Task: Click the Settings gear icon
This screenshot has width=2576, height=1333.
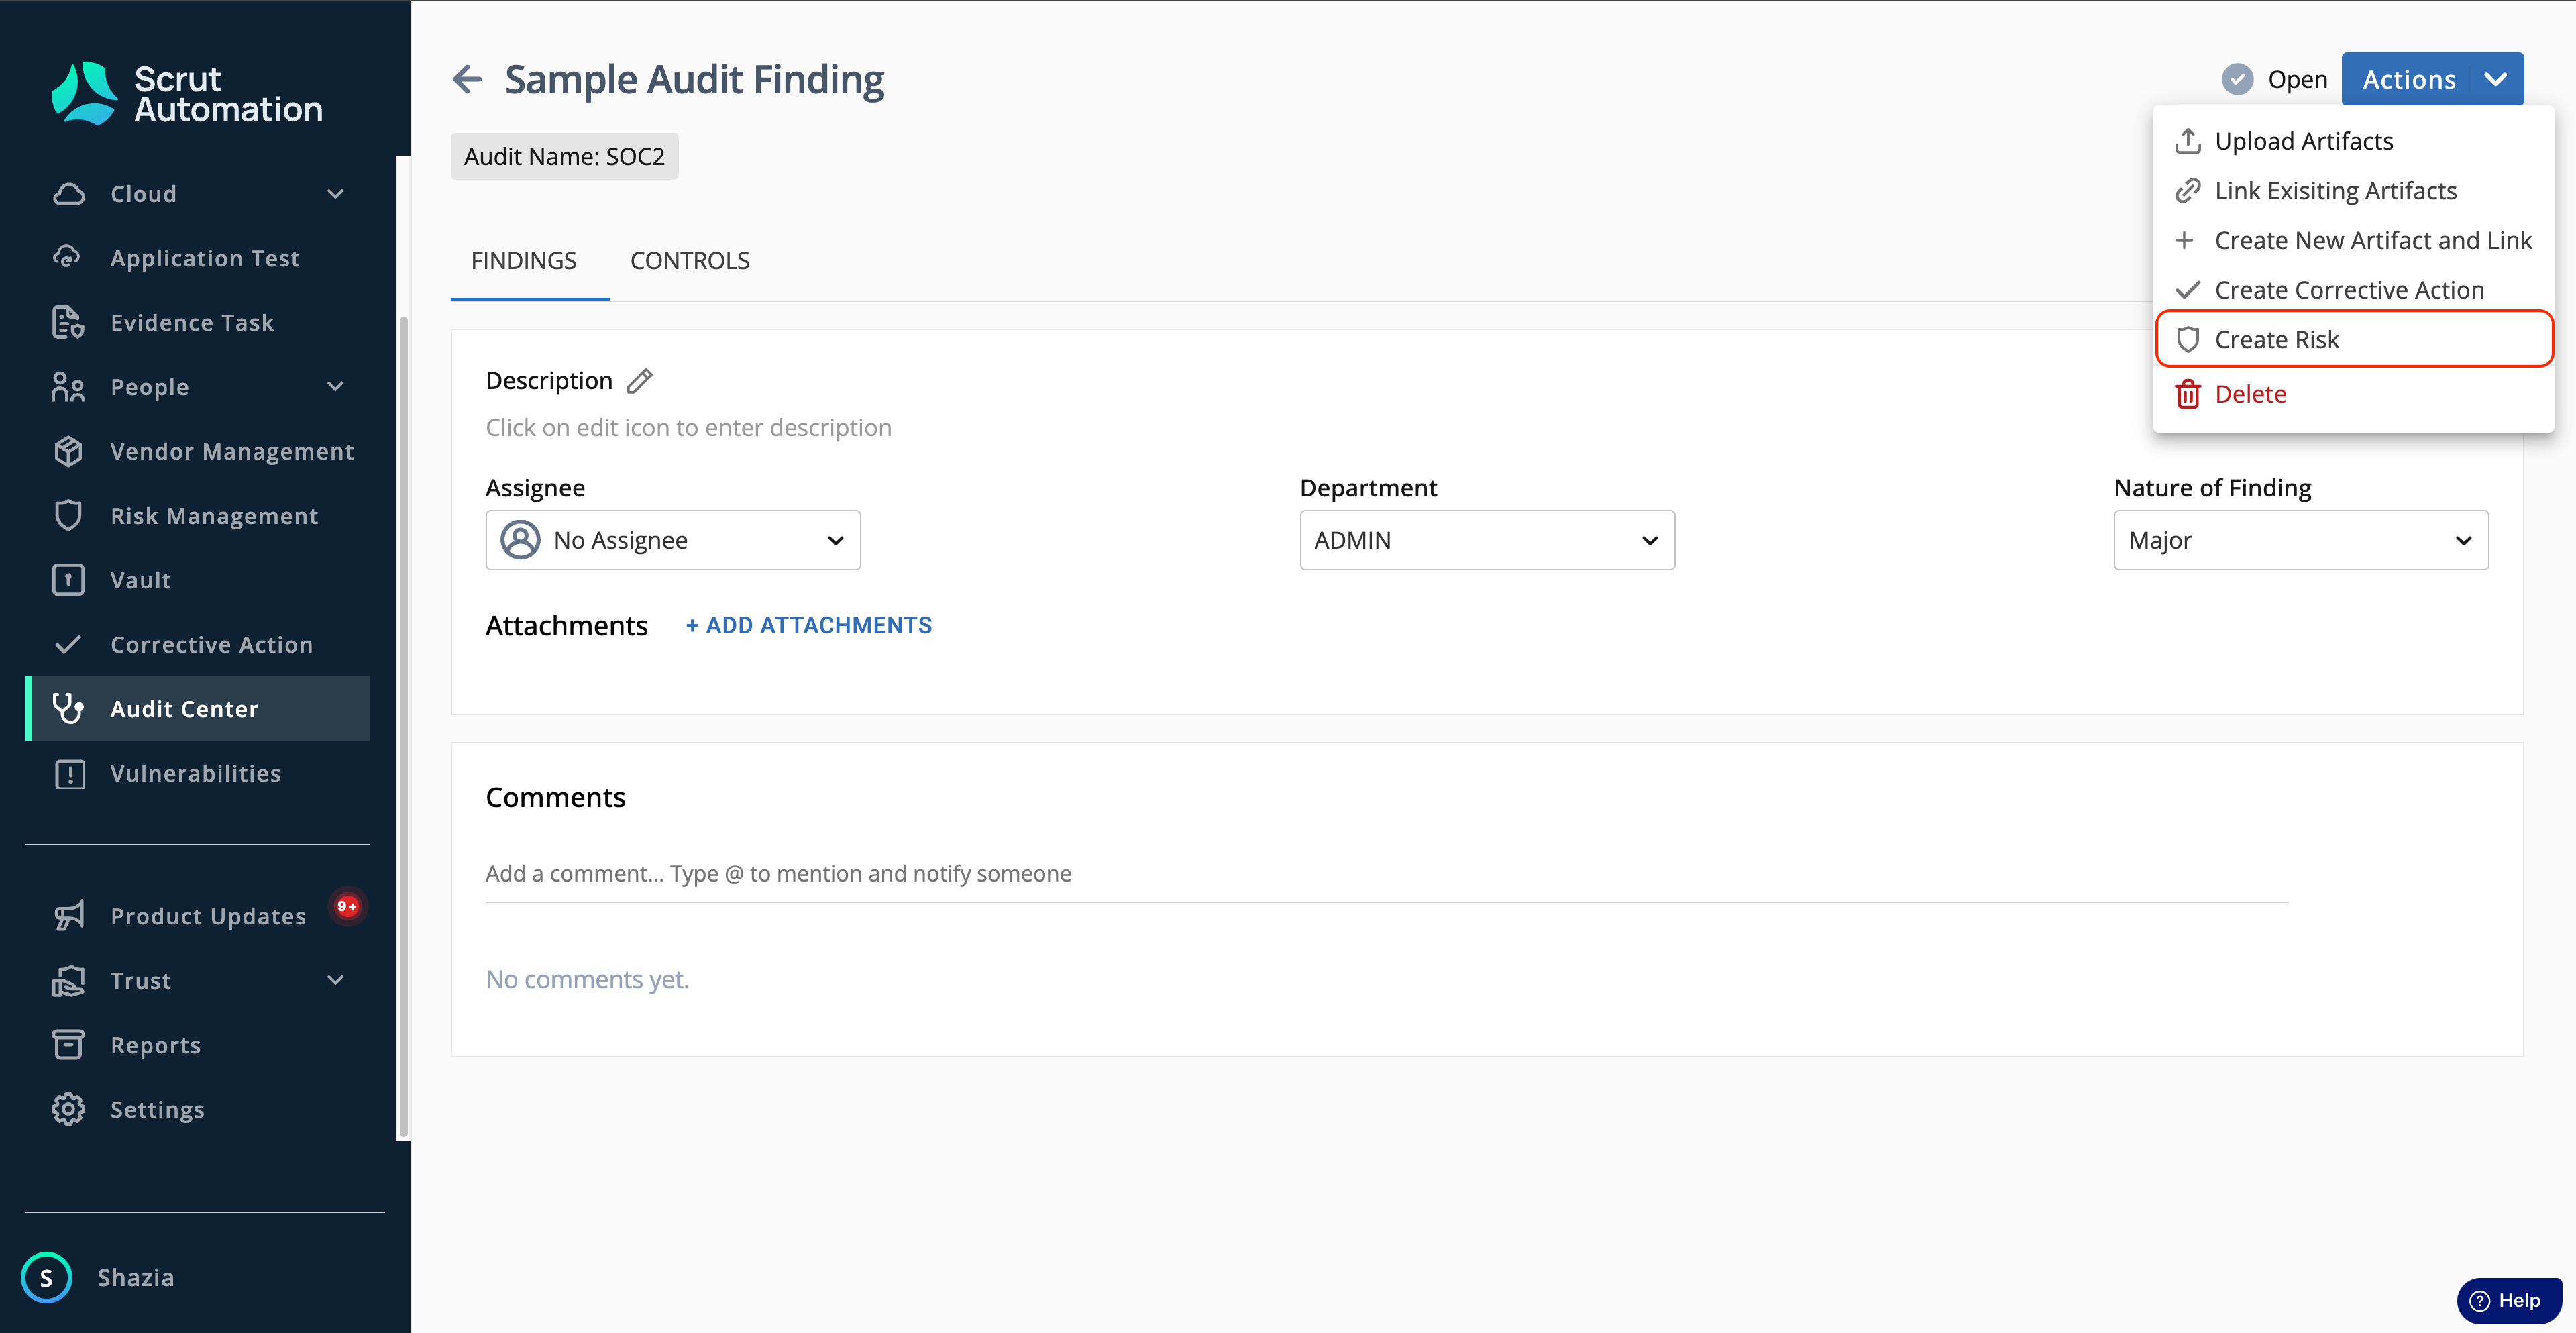Action: click(x=68, y=1109)
